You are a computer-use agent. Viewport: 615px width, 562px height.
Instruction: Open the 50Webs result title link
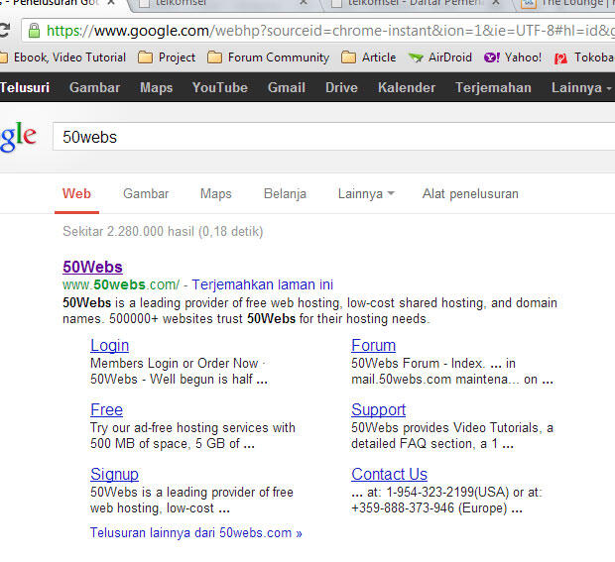click(x=92, y=267)
